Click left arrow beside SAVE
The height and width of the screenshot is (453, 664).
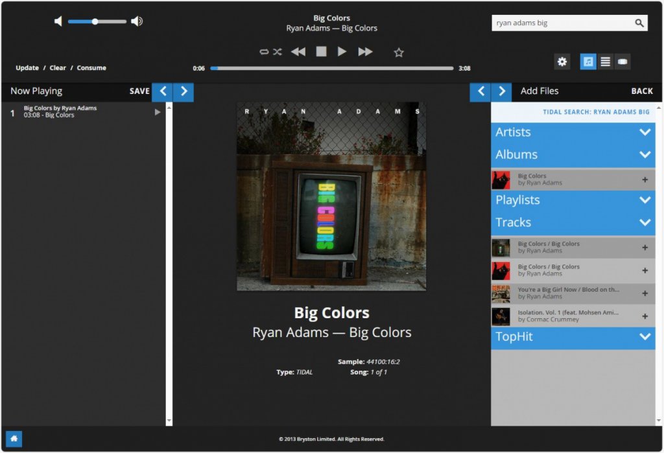pyautogui.click(x=162, y=91)
